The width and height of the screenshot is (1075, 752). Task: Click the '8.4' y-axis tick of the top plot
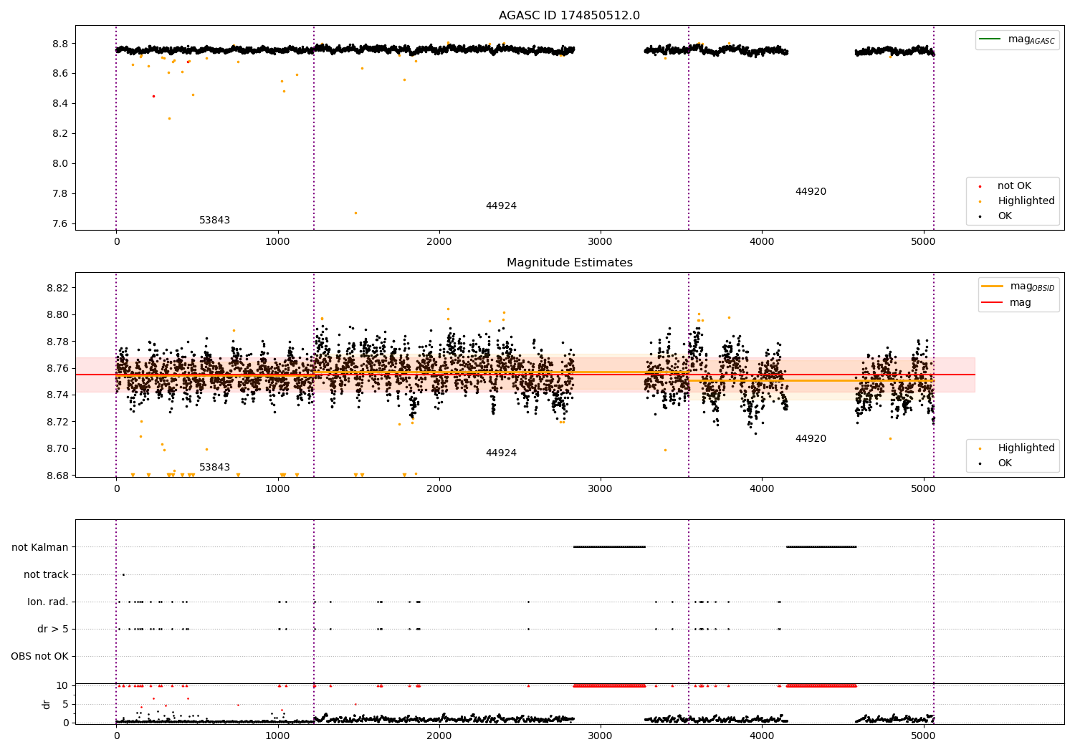coord(59,104)
